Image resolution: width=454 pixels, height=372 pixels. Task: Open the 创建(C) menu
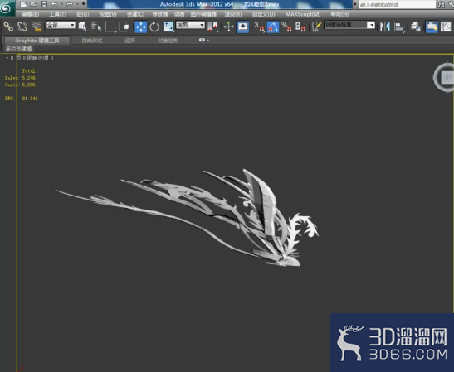click(x=135, y=14)
